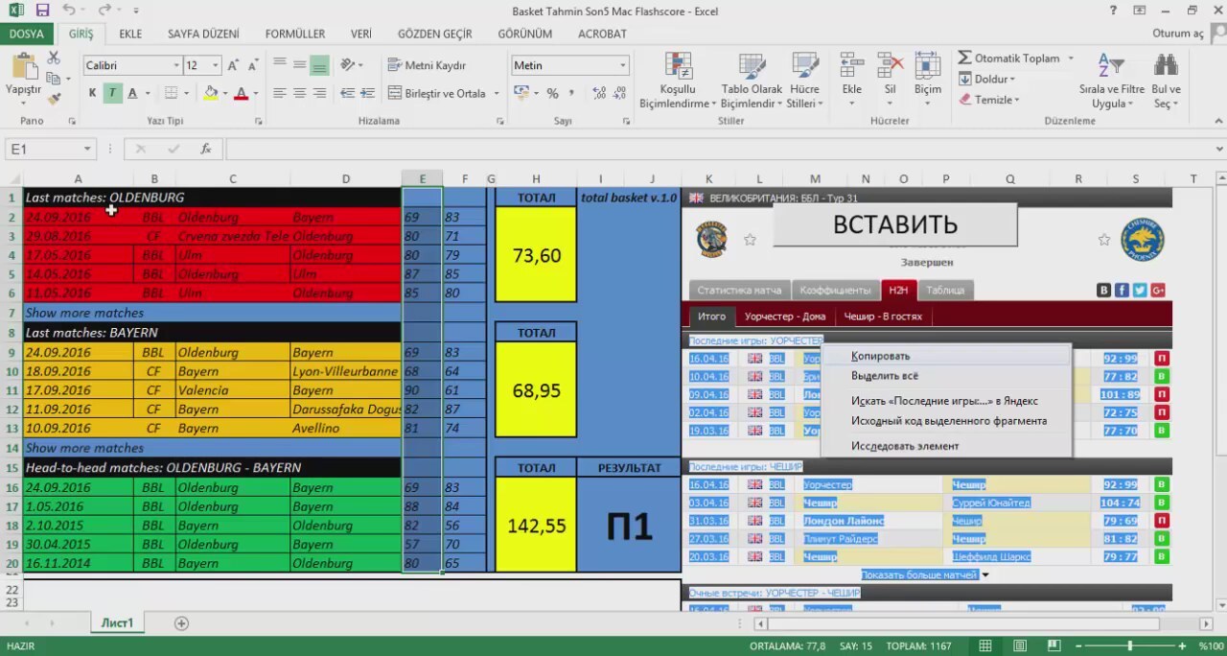This screenshot has width=1227, height=656.
Task: Center text horizontally
Action: [299, 93]
